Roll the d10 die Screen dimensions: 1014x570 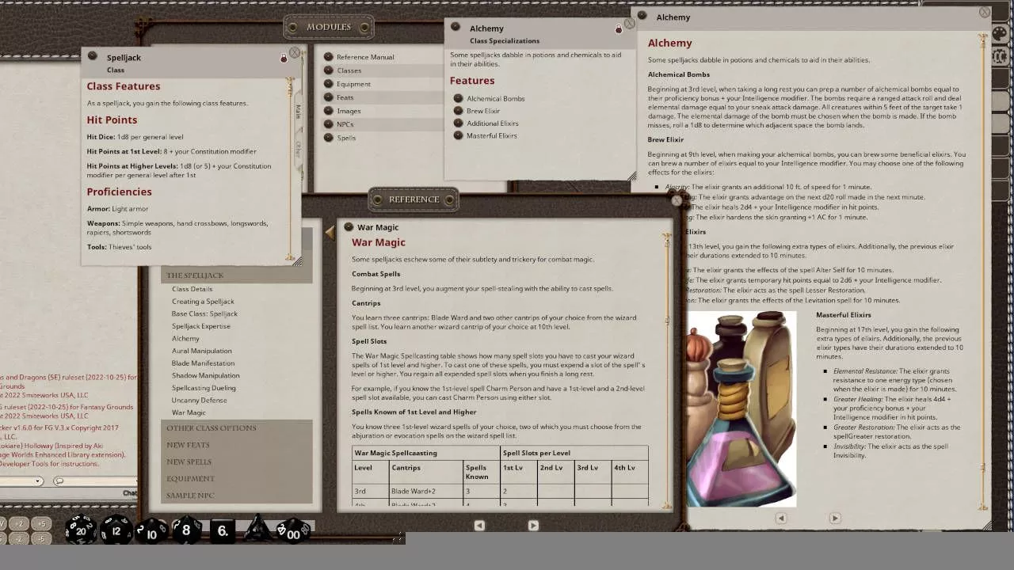151,531
